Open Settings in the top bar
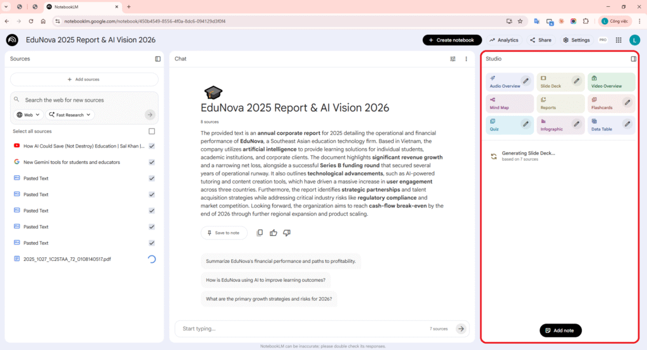The height and width of the screenshot is (350, 647). 576,40
